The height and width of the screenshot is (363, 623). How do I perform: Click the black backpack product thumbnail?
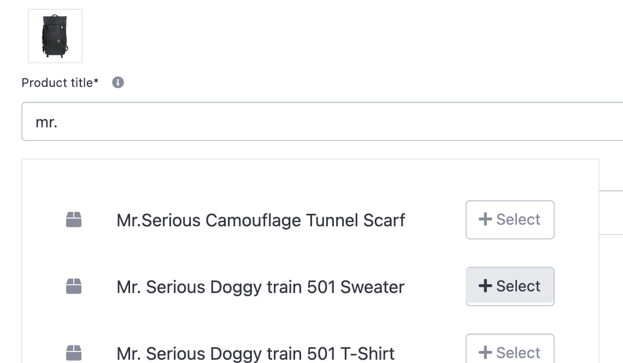pyautogui.click(x=55, y=36)
